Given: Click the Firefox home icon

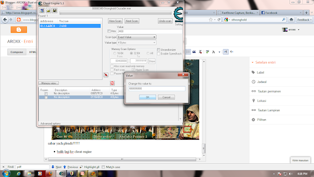Looking at the screenshot, I should 291,20.
